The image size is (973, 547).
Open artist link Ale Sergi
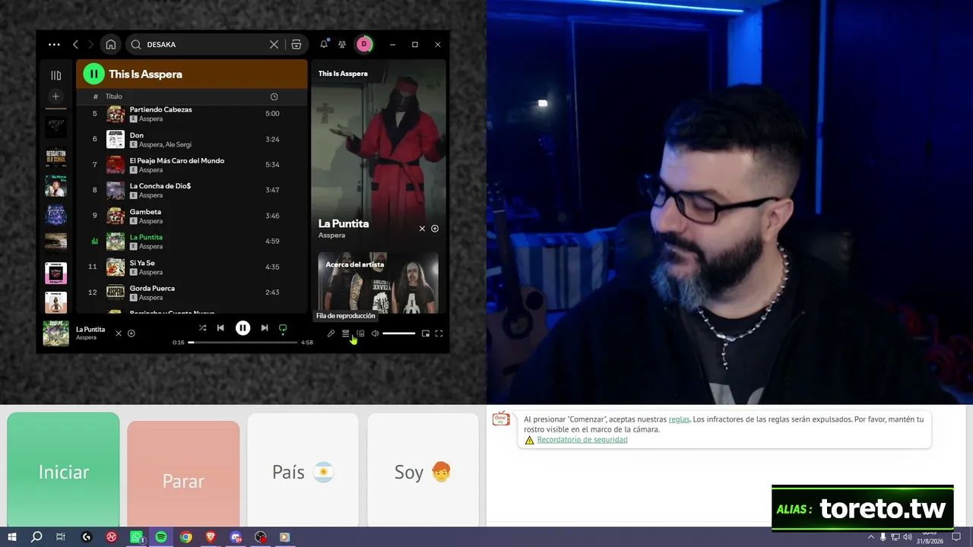click(179, 144)
